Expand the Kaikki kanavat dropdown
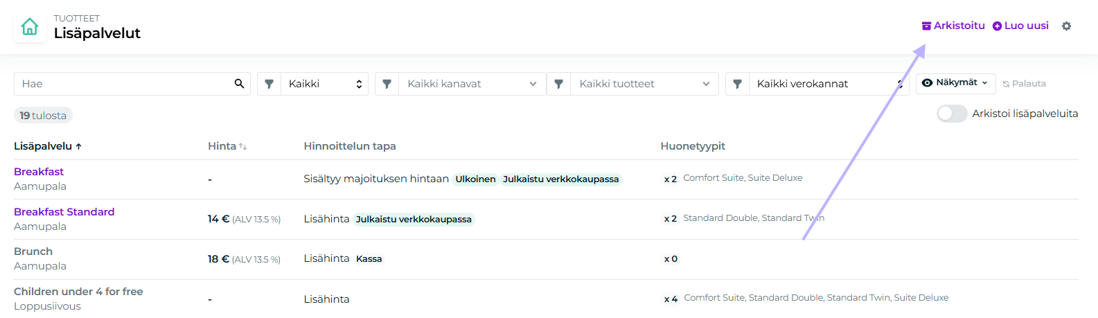The height and width of the screenshot is (318, 1098). [x=471, y=84]
